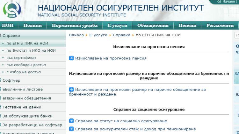
Task: Click the НАЦИОНАЛЕН ОСИГУРИТЕЛЕН ИНСТИТУТ header title
Action: coord(121,8)
